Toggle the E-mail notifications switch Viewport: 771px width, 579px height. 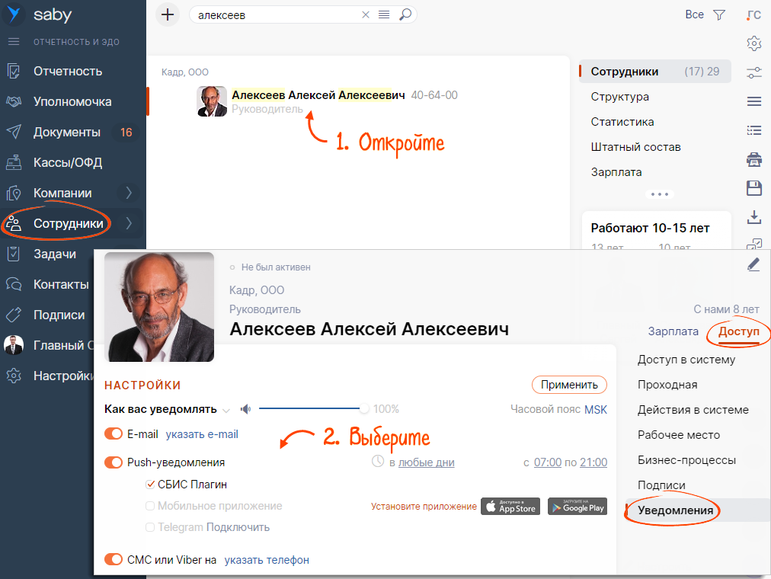click(x=114, y=434)
